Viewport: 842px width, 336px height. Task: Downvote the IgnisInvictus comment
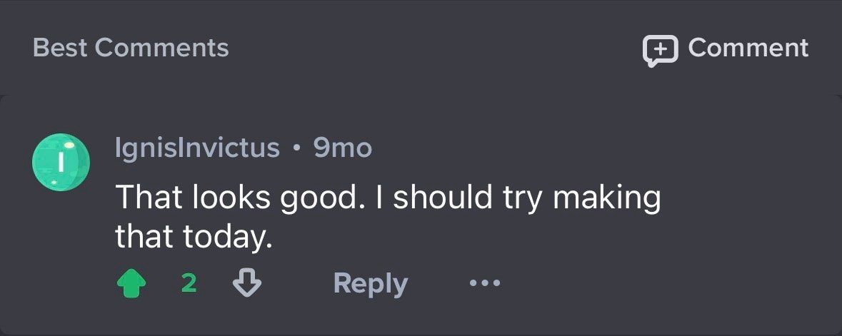pos(247,284)
